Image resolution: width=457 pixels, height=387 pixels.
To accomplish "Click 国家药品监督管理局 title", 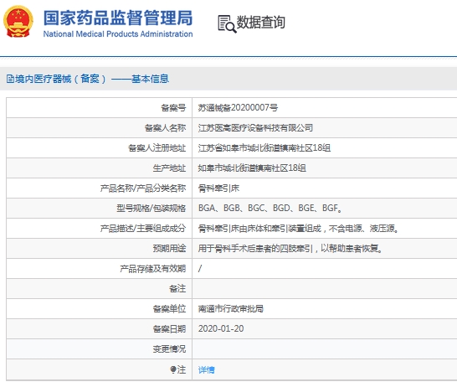I will (x=118, y=18).
